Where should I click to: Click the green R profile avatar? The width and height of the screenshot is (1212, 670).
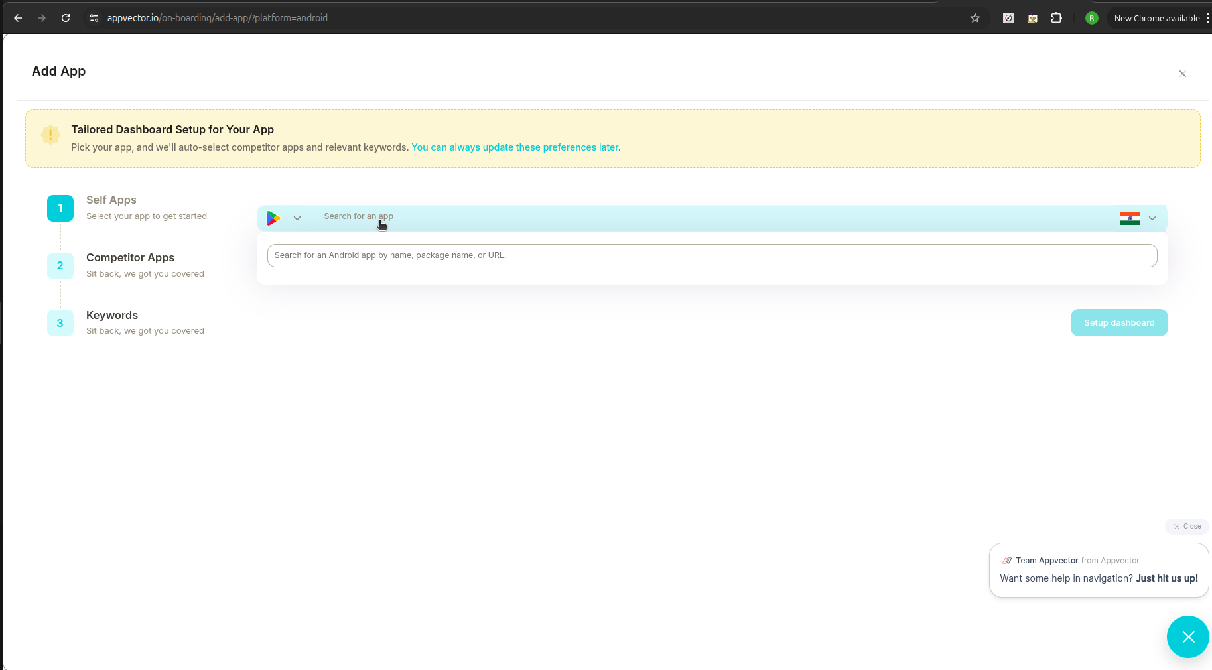(x=1091, y=18)
